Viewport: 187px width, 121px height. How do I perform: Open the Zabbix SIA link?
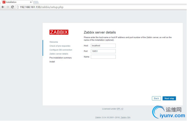pyautogui.click(x=126, y=117)
